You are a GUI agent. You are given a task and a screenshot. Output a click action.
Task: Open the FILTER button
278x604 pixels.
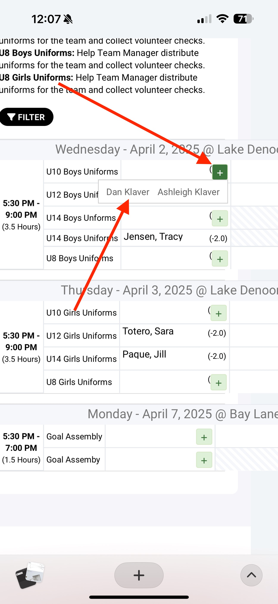pos(27,117)
